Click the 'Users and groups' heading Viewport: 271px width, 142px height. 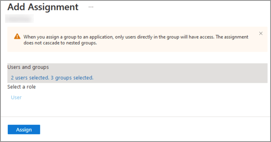(28, 67)
